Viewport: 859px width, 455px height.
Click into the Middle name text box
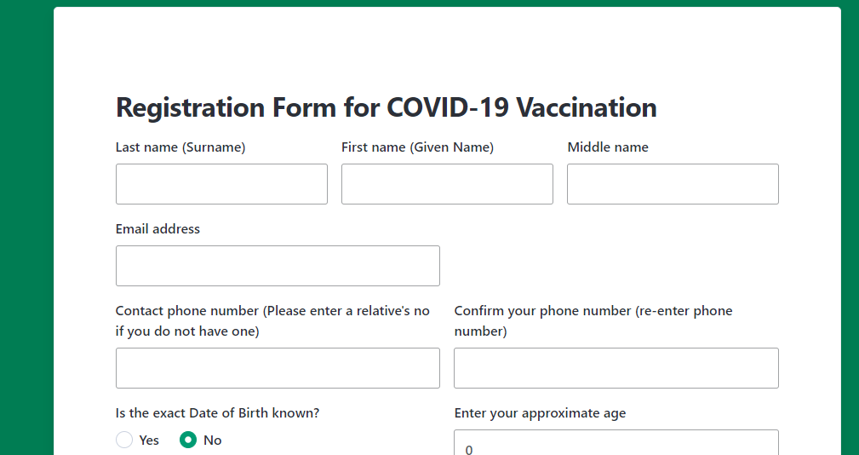tap(673, 184)
